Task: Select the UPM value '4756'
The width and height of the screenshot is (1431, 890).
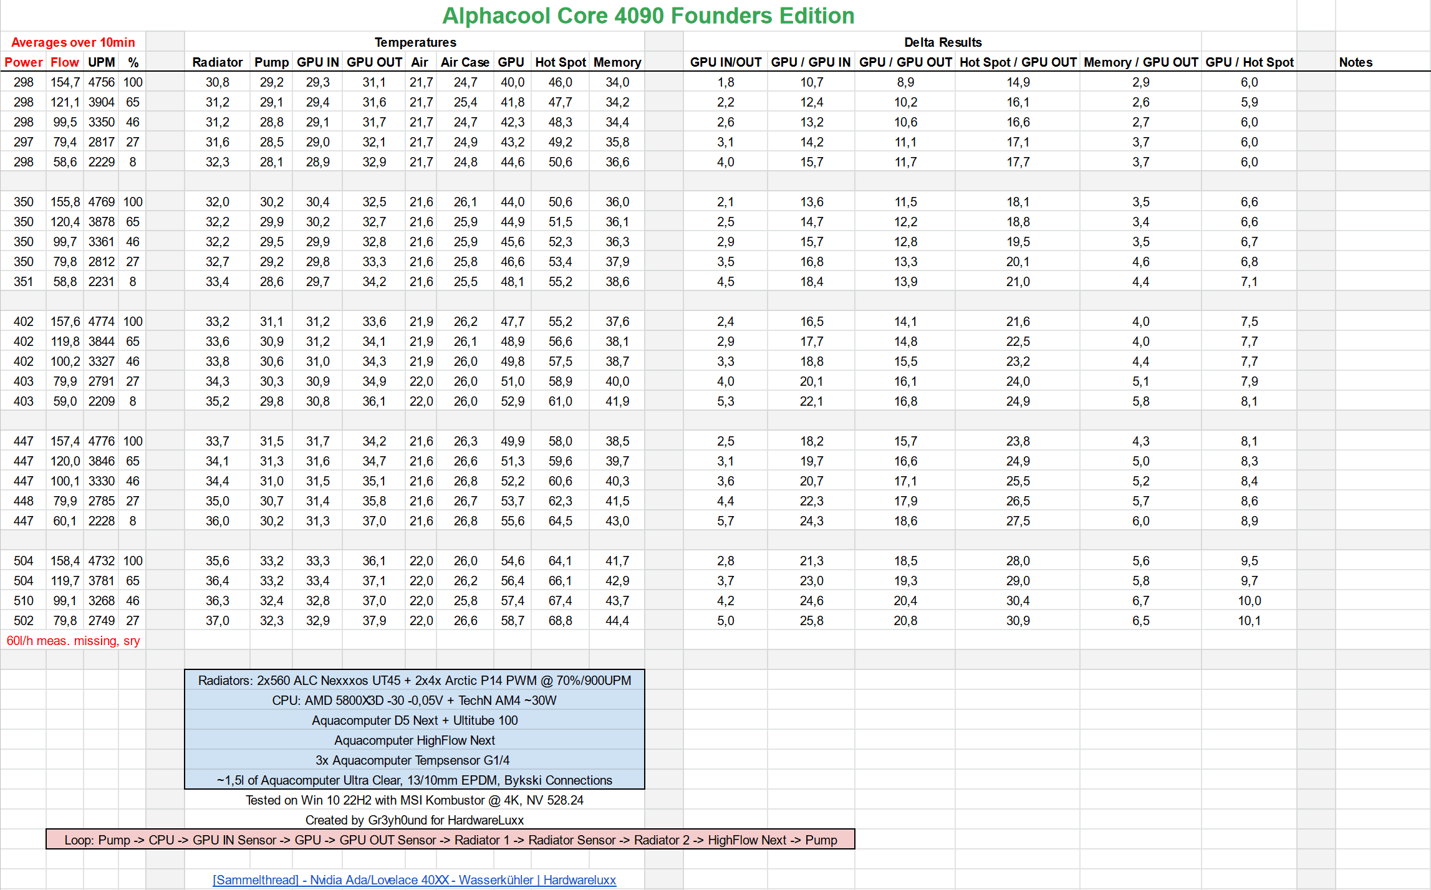Action: (101, 82)
